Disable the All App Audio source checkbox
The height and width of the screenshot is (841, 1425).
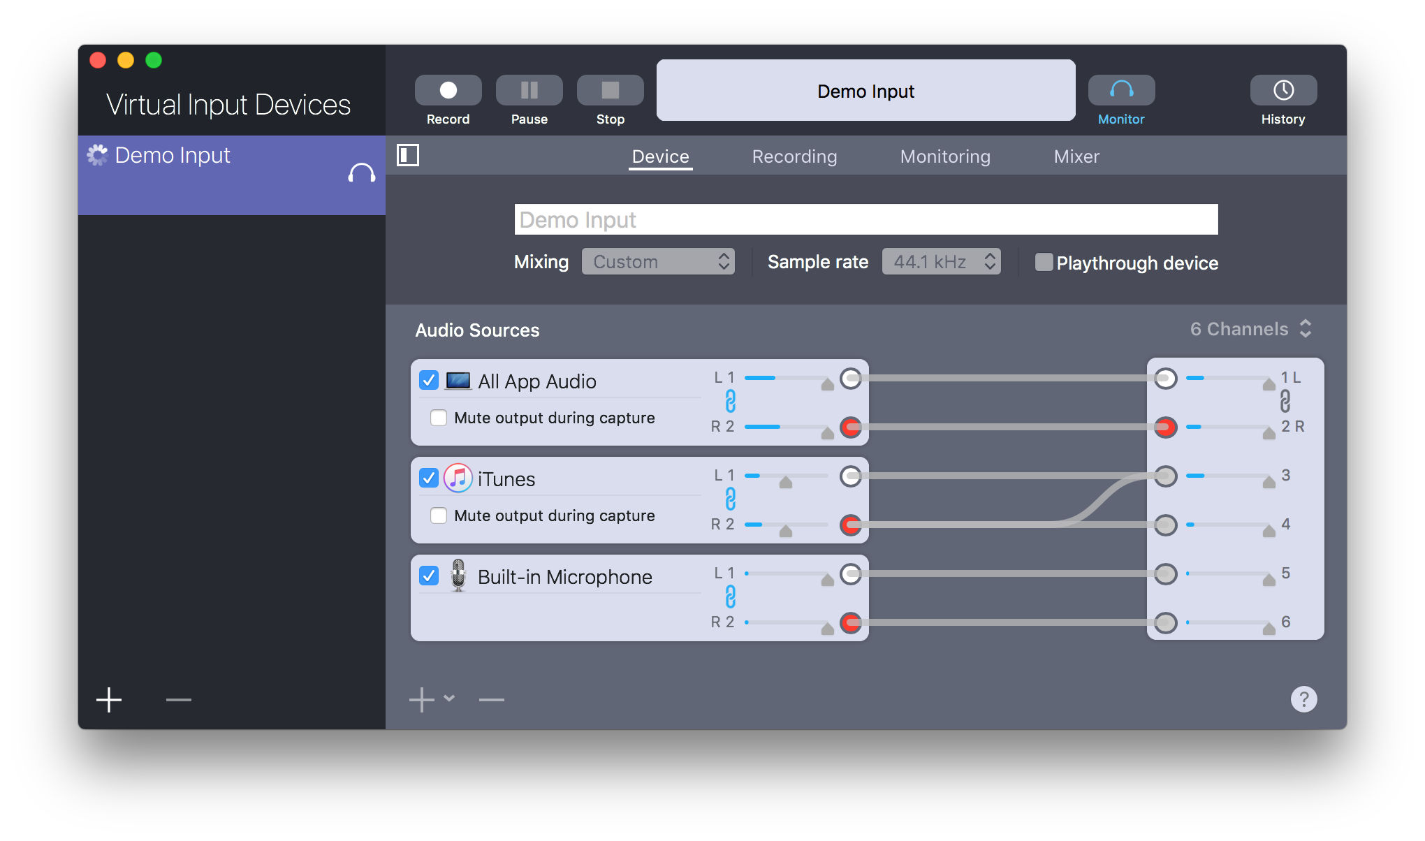[x=429, y=381]
